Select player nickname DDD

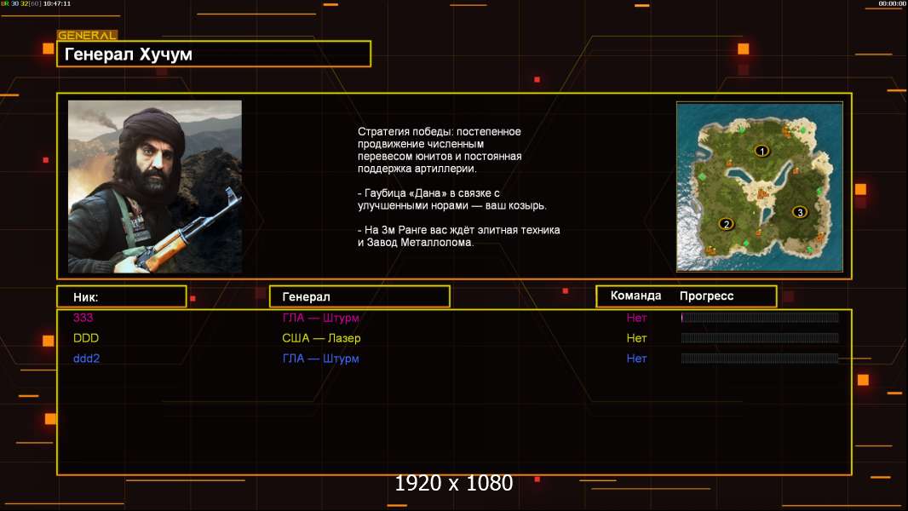point(86,338)
